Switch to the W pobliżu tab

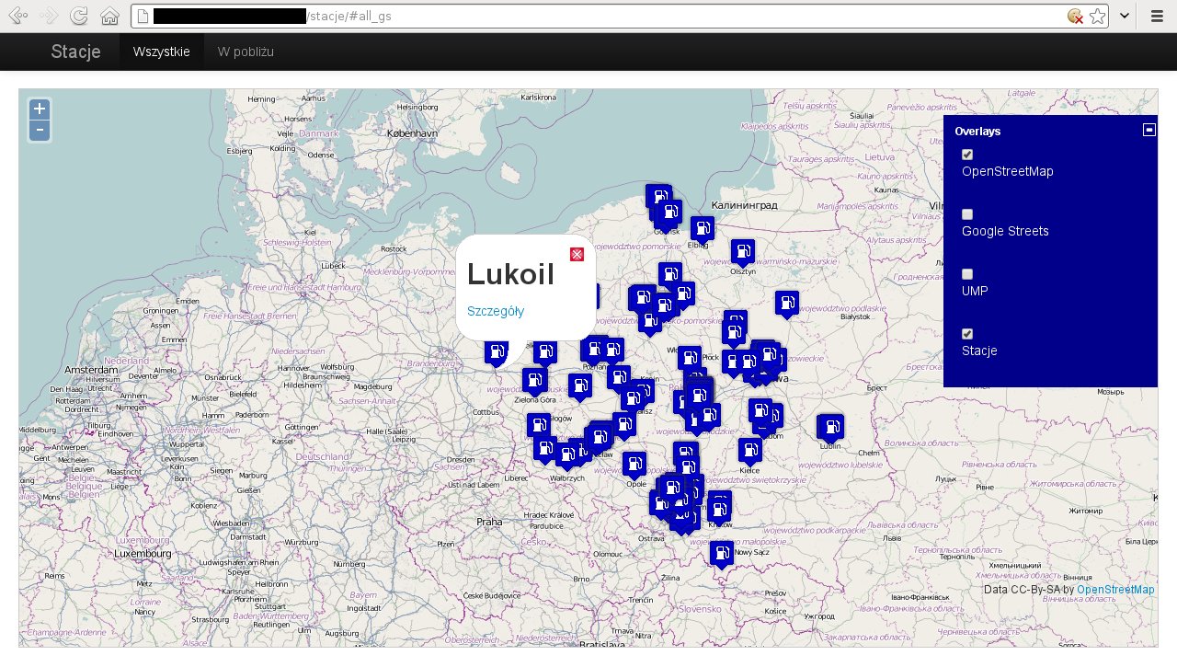[x=246, y=52]
